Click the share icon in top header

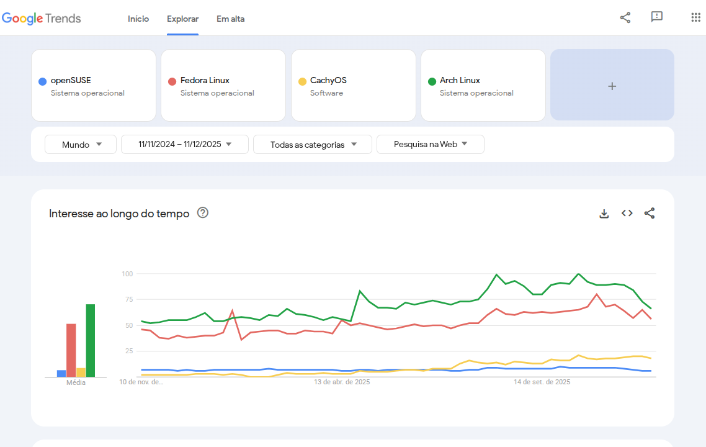coord(625,17)
